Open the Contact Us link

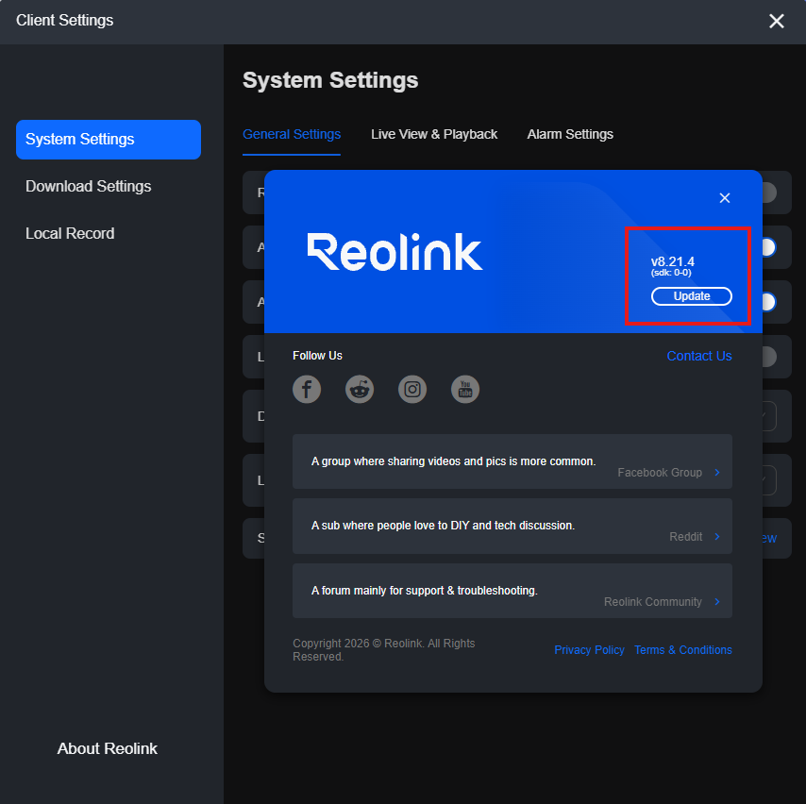coord(699,356)
